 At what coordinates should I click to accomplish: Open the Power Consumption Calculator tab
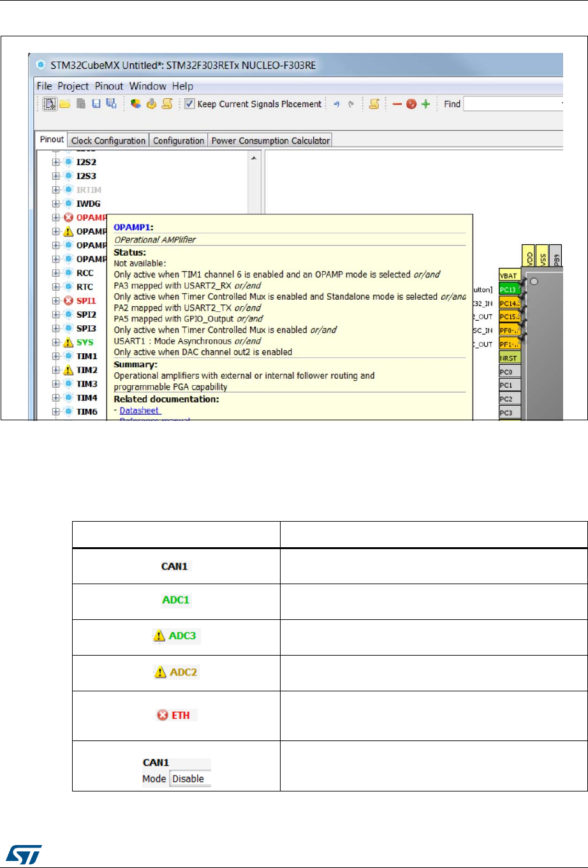270,140
